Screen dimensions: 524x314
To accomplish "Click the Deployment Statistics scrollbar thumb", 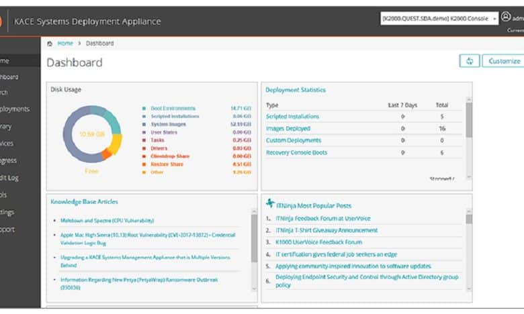I will (469, 120).
